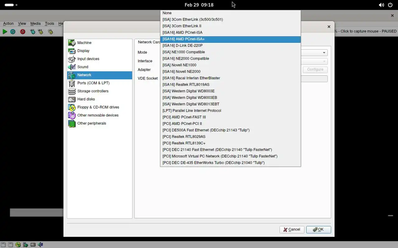Choose [ISA16] Novell NE2000
The height and width of the screenshot is (248, 398).
point(230,72)
